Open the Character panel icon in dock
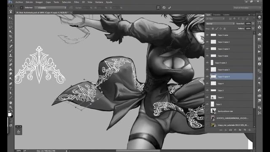The height and width of the screenshot is (152, 270). 259,78
